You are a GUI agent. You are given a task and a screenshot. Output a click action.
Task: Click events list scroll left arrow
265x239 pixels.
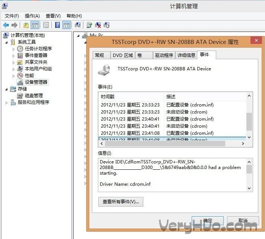(x=102, y=143)
